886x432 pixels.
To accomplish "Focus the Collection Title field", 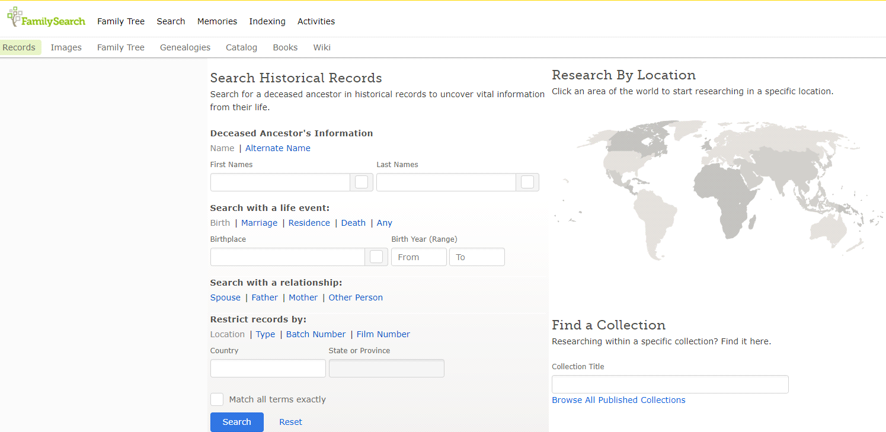I will click(670, 384).
